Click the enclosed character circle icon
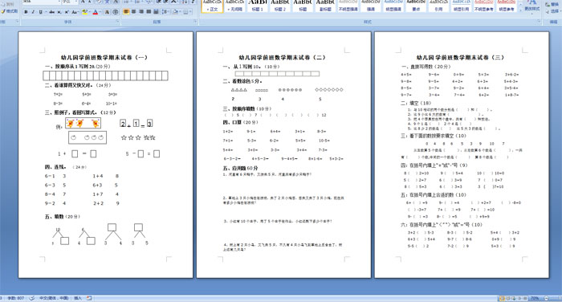The image size is (562, 302). 116,12
